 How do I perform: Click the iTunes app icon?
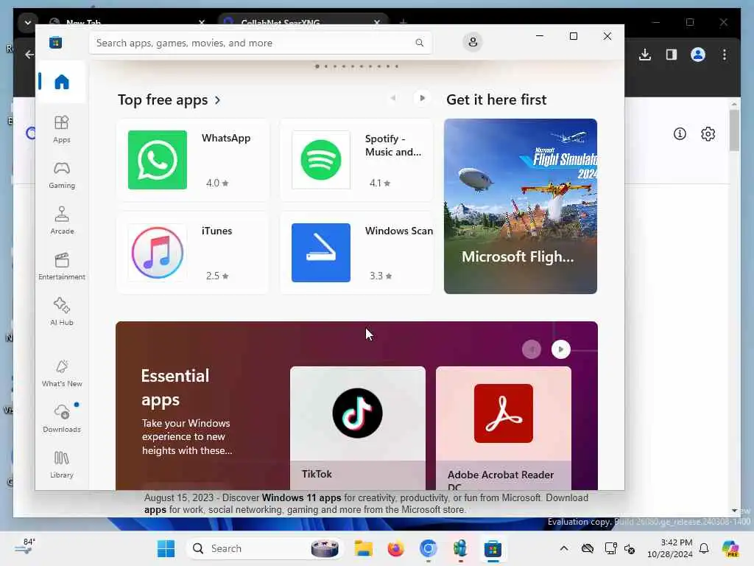coord(158,253)
